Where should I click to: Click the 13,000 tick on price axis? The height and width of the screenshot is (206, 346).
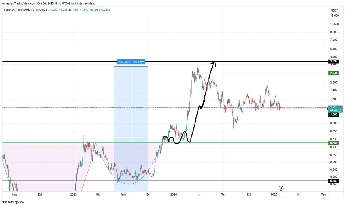tap(334, 16)
